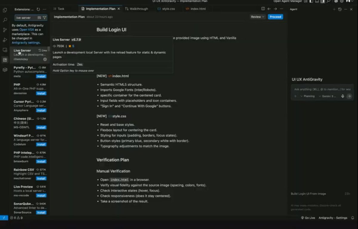Open the Review dropdown
Screen dimensions: 358x229
point(258,17)
